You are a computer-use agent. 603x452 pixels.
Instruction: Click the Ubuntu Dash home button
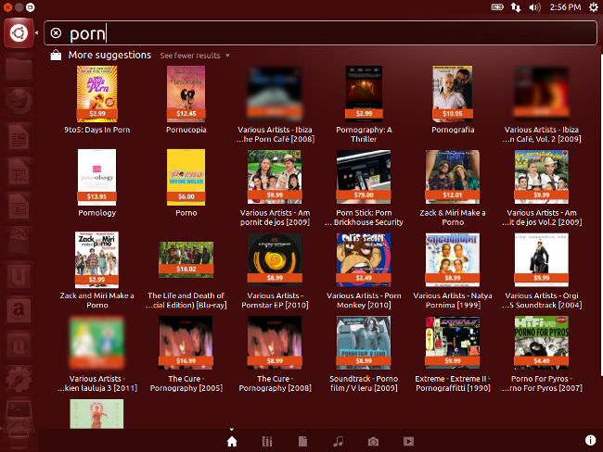(x=17, y=33)
